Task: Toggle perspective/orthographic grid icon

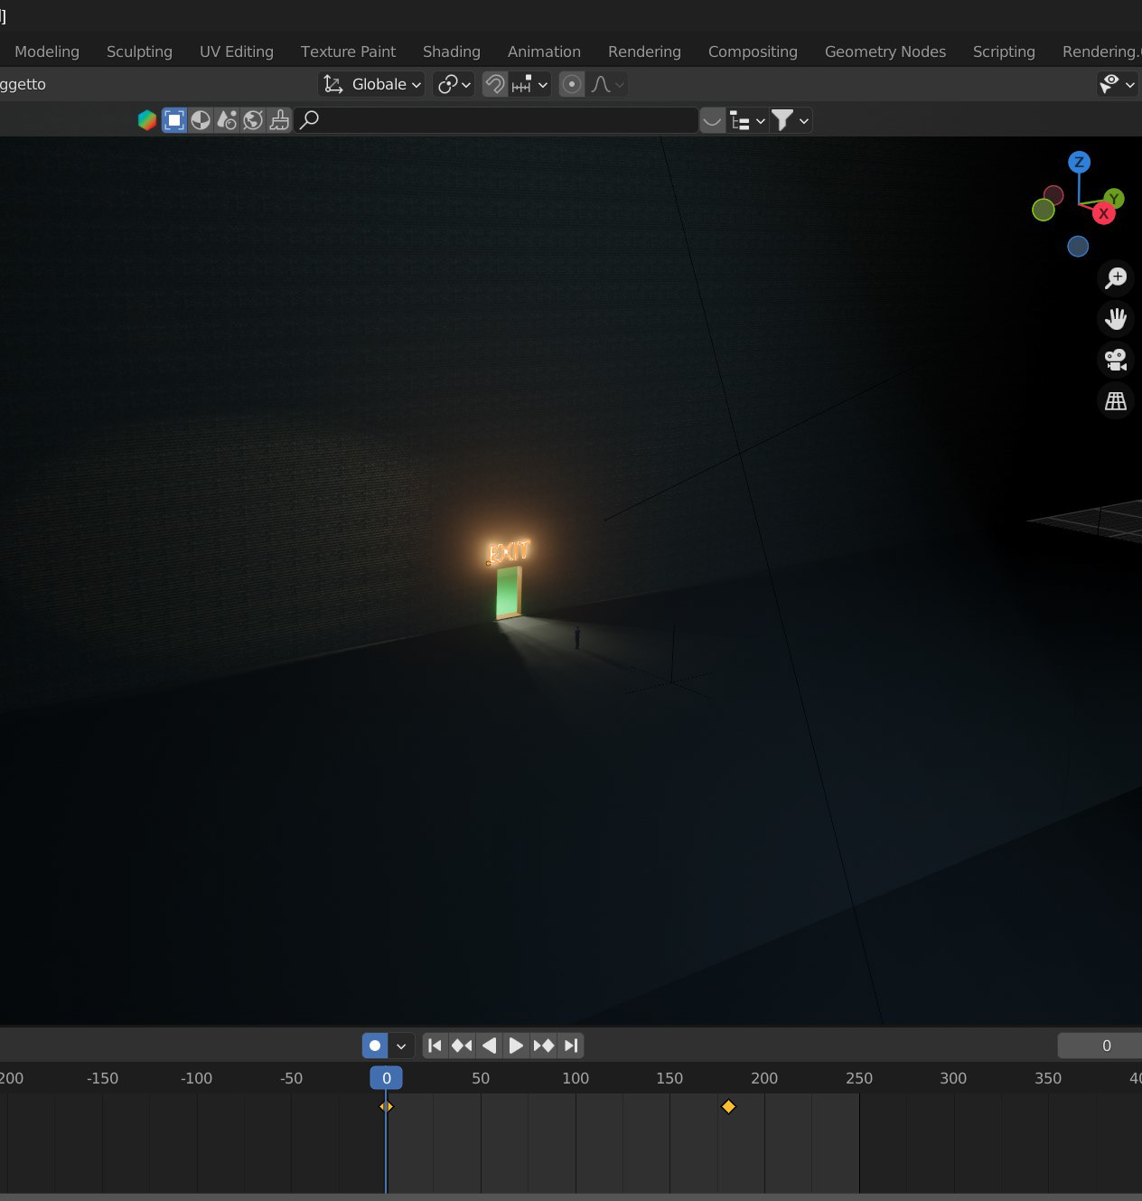Action: tap(1116, 401)
